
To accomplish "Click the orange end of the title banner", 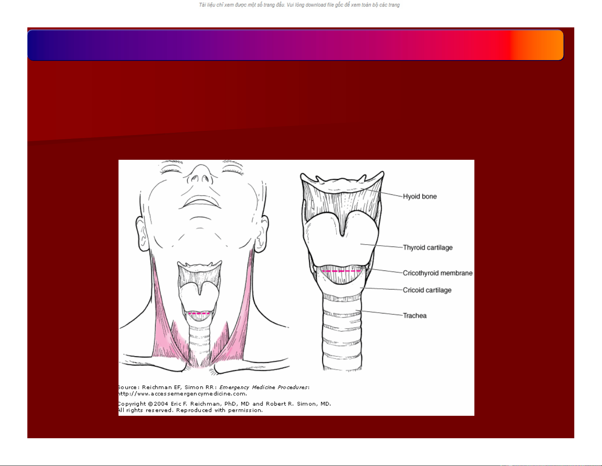I will tap(543, 45).
